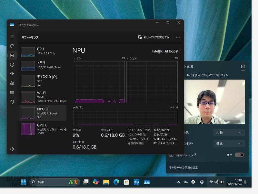Screen dimensions: 258x194
Task: Open notifications with the bell icon
Action: (x=245, y=182)
